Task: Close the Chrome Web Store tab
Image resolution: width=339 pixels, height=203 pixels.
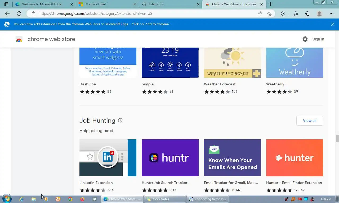Action: pyautogui.click(x=261, y=4)
